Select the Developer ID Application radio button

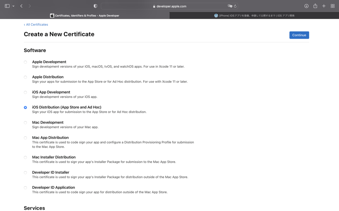[25, 188]
